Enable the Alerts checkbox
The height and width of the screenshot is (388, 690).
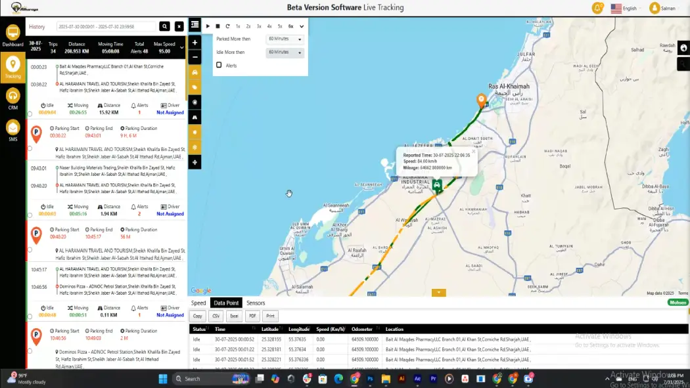click(219, 65)
